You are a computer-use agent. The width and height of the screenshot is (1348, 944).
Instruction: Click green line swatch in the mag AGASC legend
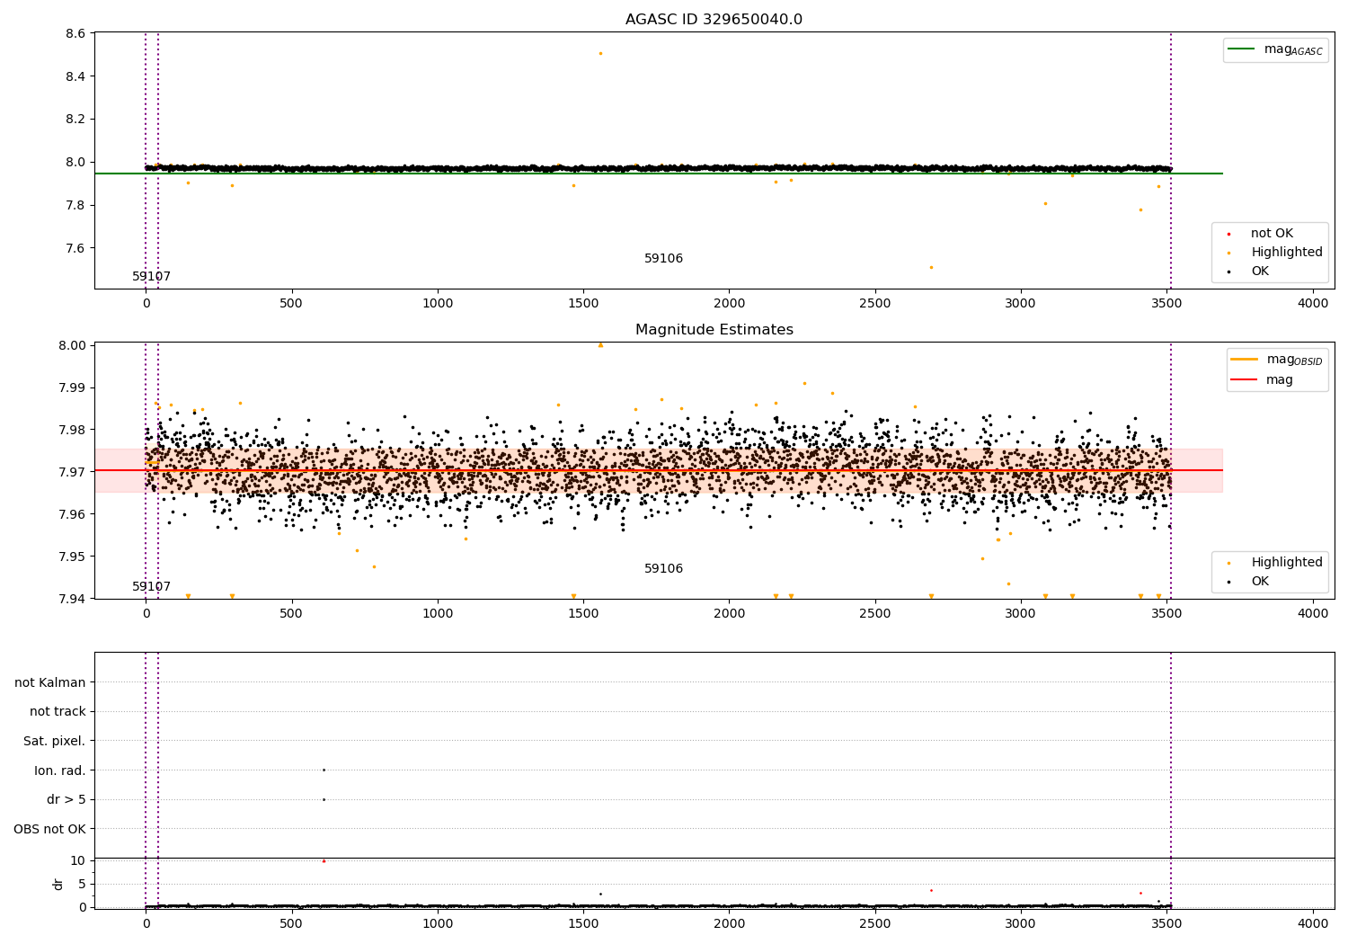coord(1241,49)
